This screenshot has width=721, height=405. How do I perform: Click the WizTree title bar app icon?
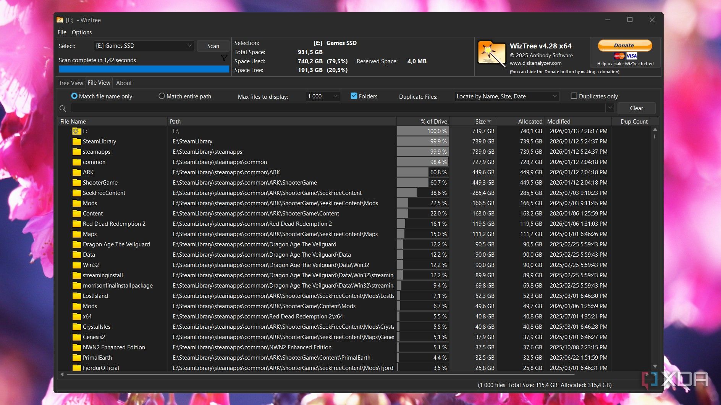(x=60, y=20)
